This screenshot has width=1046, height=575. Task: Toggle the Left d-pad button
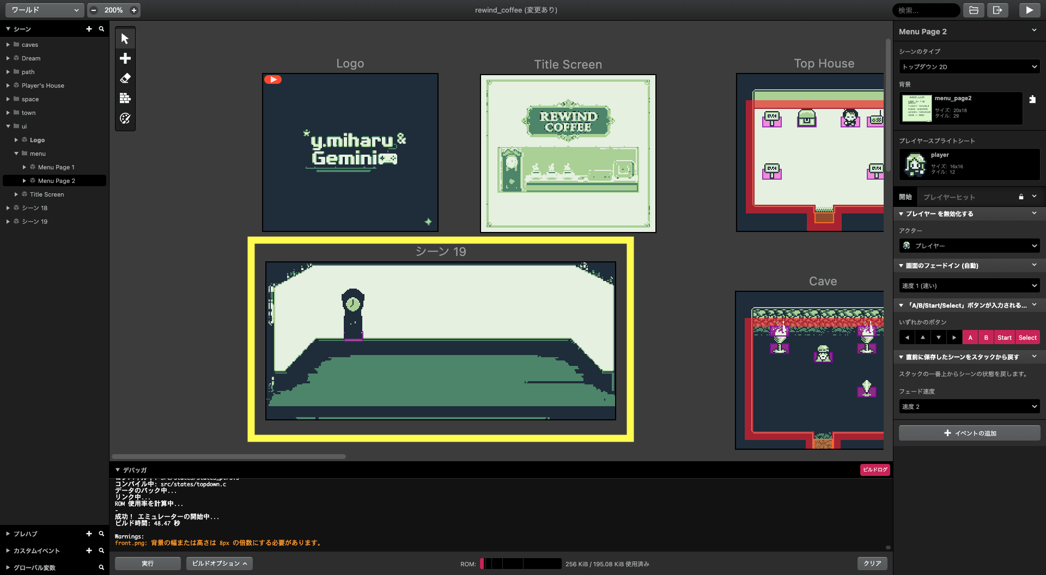[x=907, y=338]
